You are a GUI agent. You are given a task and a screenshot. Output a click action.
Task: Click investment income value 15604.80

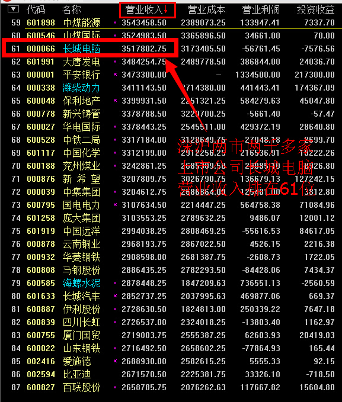pos(317,387)
